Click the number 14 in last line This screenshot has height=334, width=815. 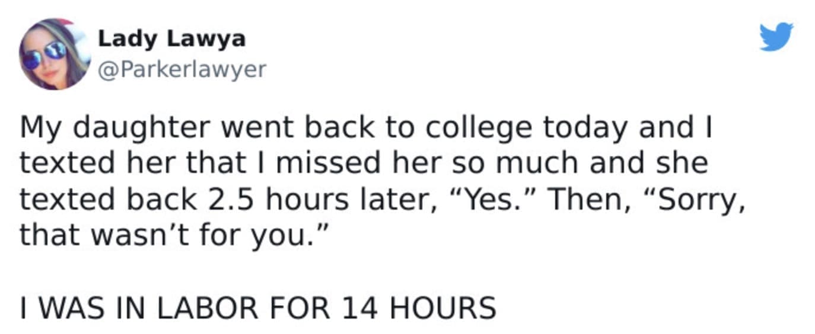tap(358, 309)
